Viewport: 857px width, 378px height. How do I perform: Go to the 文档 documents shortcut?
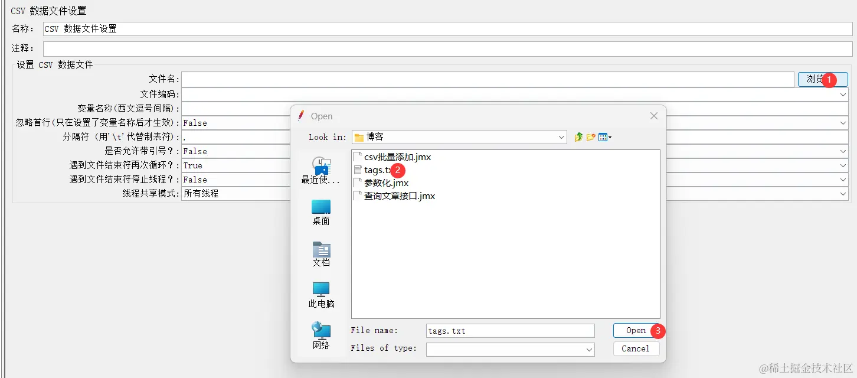coord(321,254)
